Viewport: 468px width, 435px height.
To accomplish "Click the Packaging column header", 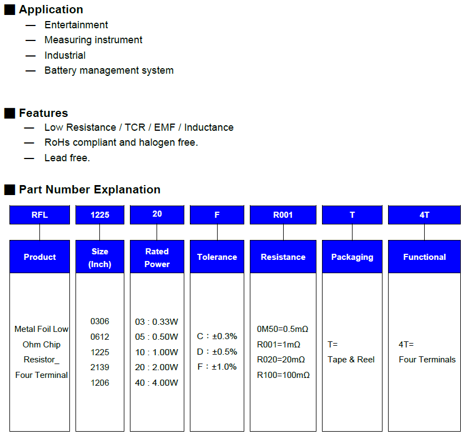I will 352,257.
